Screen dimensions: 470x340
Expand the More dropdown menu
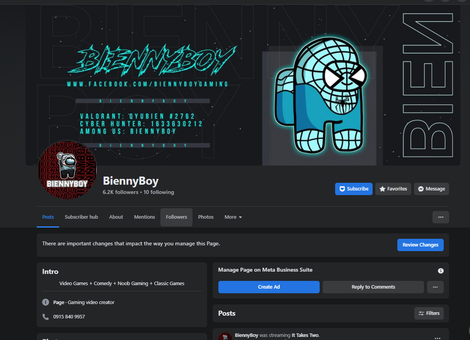coord(233,217)
